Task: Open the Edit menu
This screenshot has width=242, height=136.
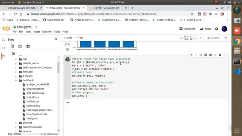Action: [x=21, y=32]
